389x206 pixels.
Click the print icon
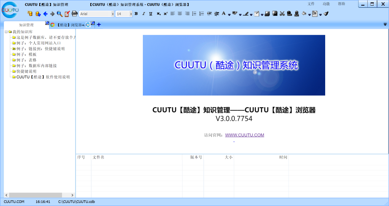pyautogui.click(x=74, y=14)
